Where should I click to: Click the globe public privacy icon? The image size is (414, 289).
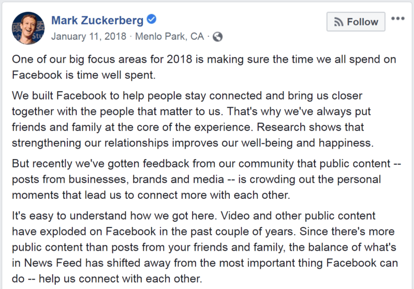[217, 37]
